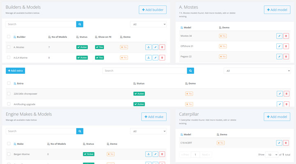Viewport: 296px width, 164px height.
Task: Edit the Mostes 34 model
Action: pos(280,36)
